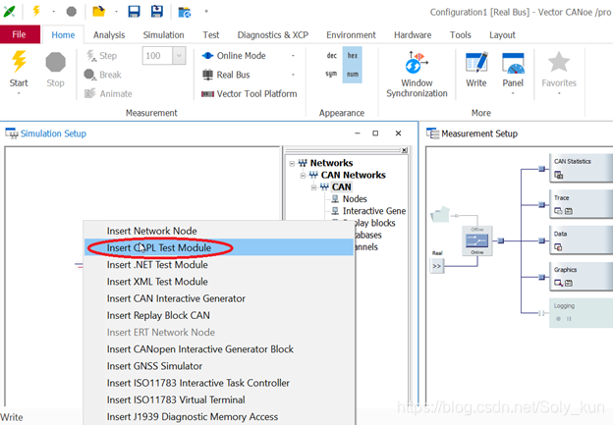Click the quick-access stop circle icon

coord(71,12)
